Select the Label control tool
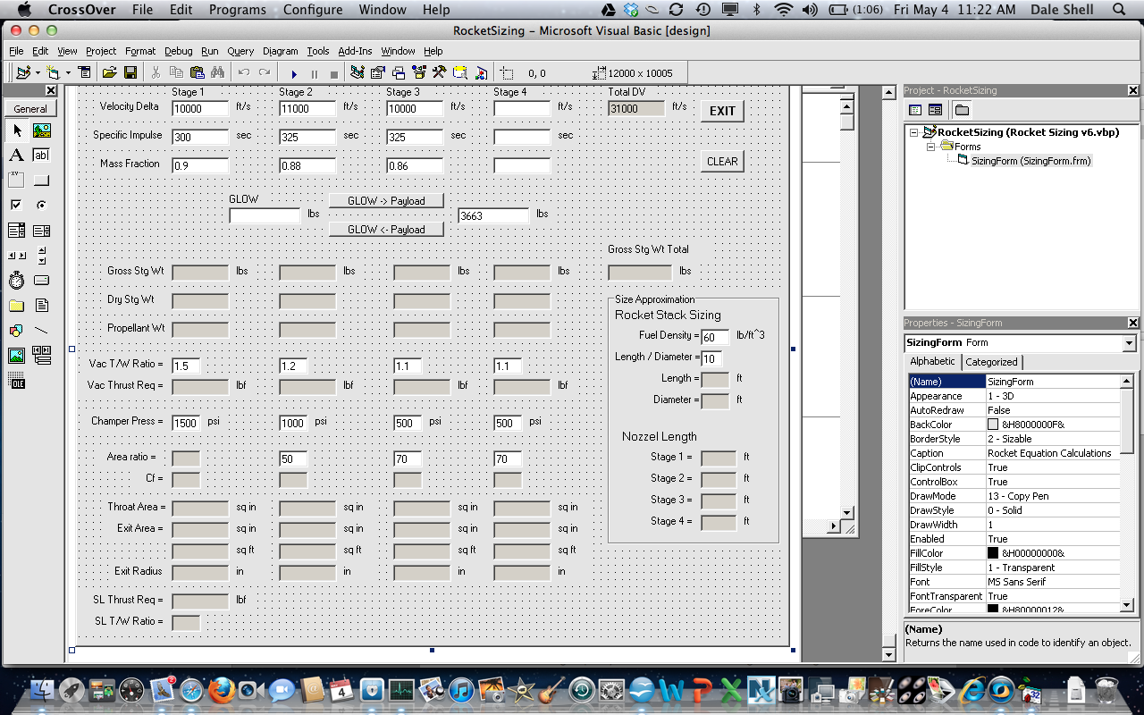This screenshot has width=1144, height=715. point(17,156)
